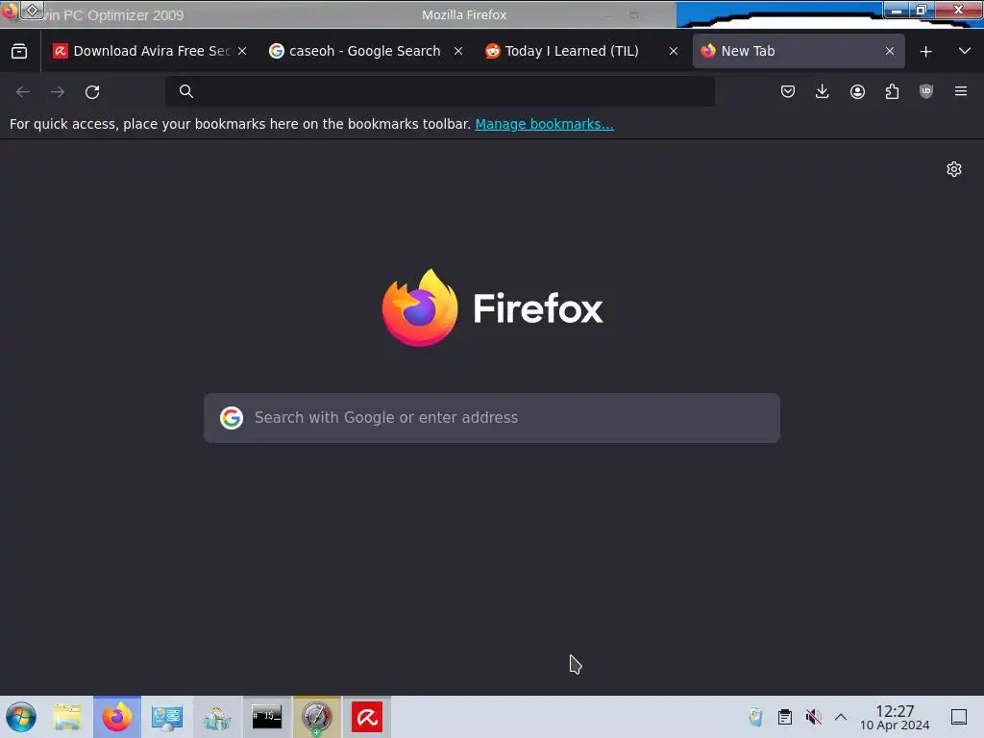Open the Firefox application hamburger menu
The width and height of the screenshot is (984, 738).
click(x=961, y=91)
